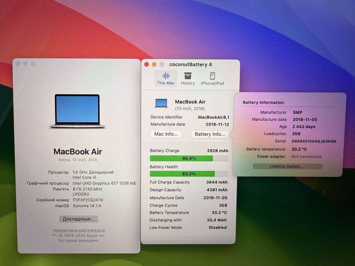355x266 pixels.
Task: Click the MacBook Air laptop icon in coconutBattery
Action: 161,103
